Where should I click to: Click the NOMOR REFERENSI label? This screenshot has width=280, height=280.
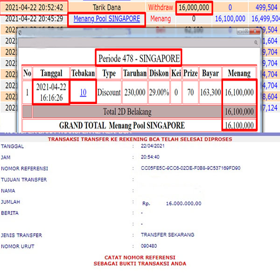(24, 168)
